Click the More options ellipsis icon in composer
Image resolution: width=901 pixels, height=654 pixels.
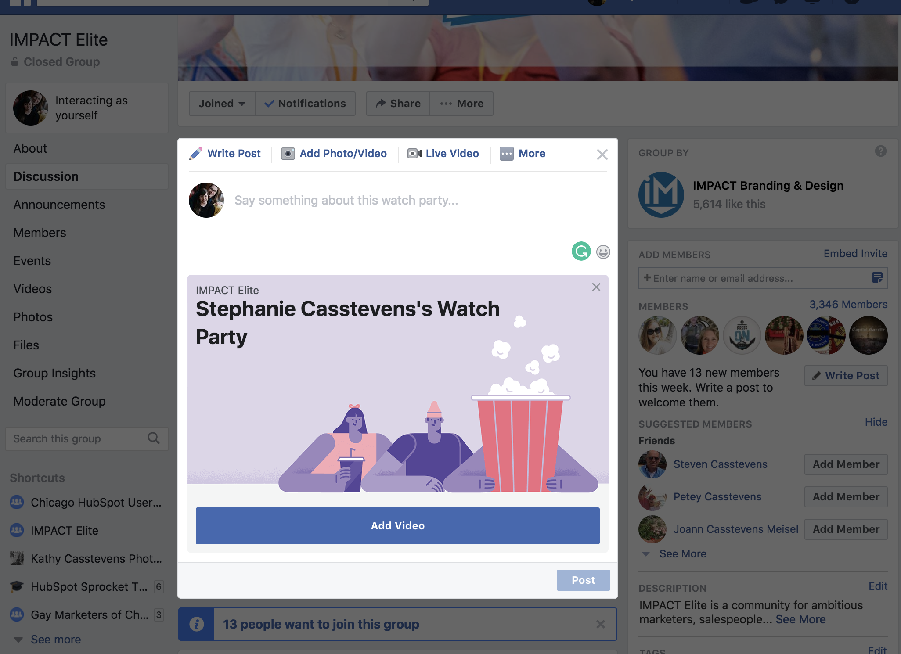[x=506, y=154]
